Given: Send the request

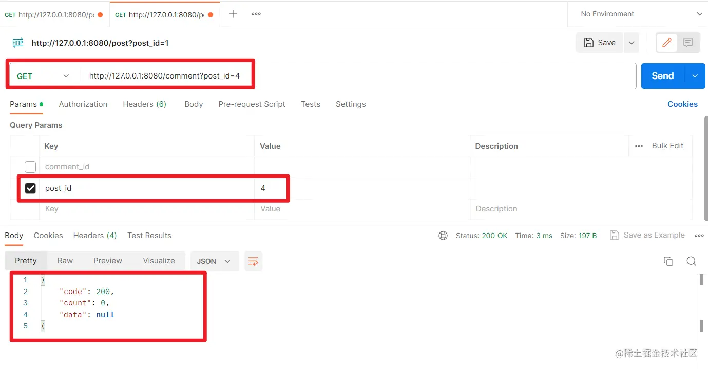Looking at the screenshot, I should [663, 76].
